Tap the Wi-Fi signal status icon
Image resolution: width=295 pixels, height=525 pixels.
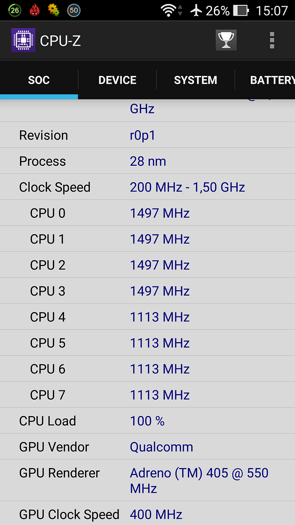[171, 10]
